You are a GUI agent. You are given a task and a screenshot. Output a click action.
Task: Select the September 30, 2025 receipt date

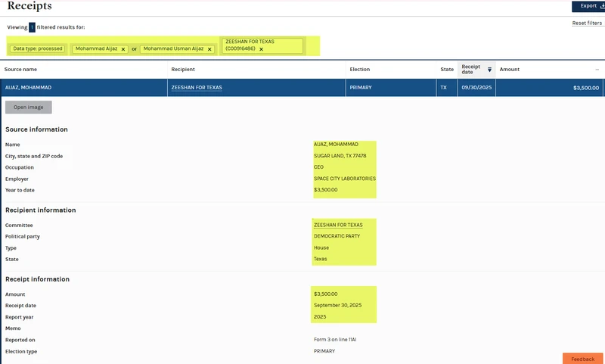tap(337, 305)
